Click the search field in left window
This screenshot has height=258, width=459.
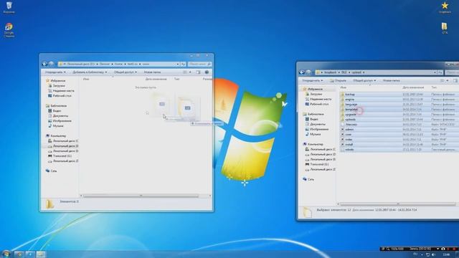click(x=199, y=64)
